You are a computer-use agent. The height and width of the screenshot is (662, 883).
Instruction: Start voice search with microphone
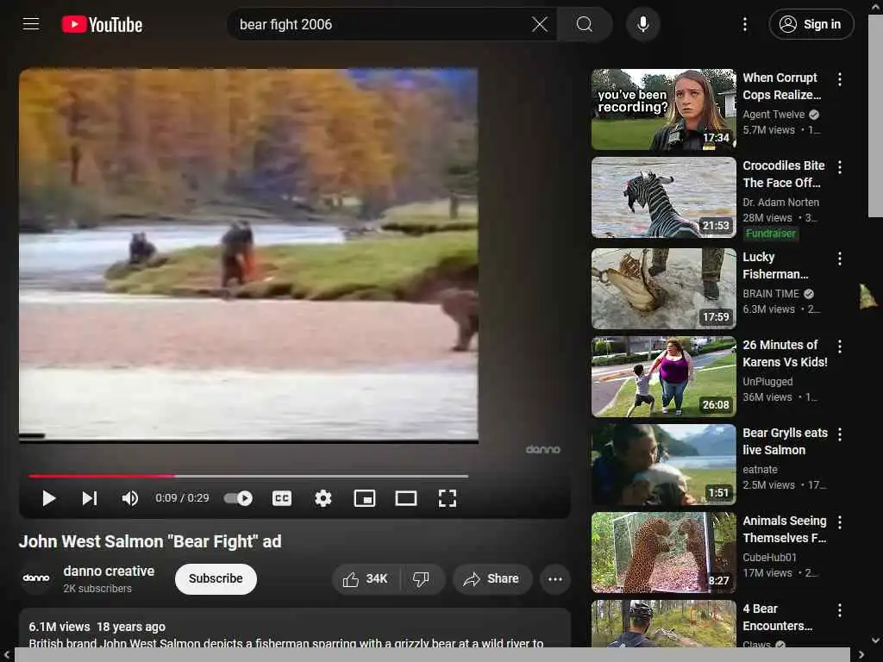[x=642, y=24]
